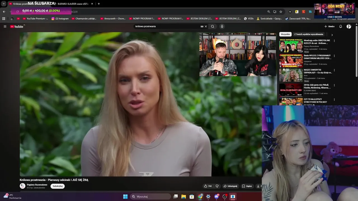The width and height of the screenshot is (358, 201).
Task: Switch to the BLEFARO-SLAJDER browser tab
Action: click(73, 4)
